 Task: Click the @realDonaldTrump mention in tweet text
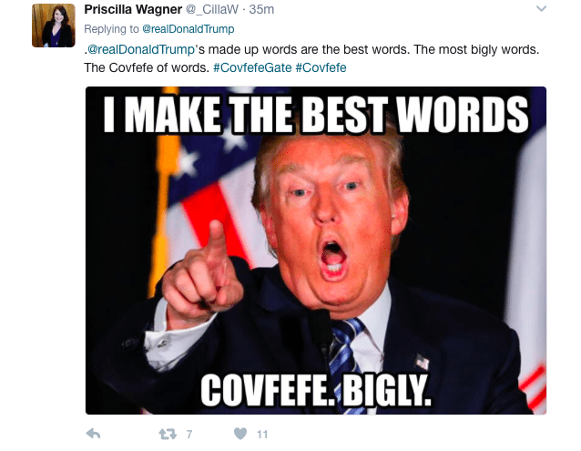coord(141,49)
